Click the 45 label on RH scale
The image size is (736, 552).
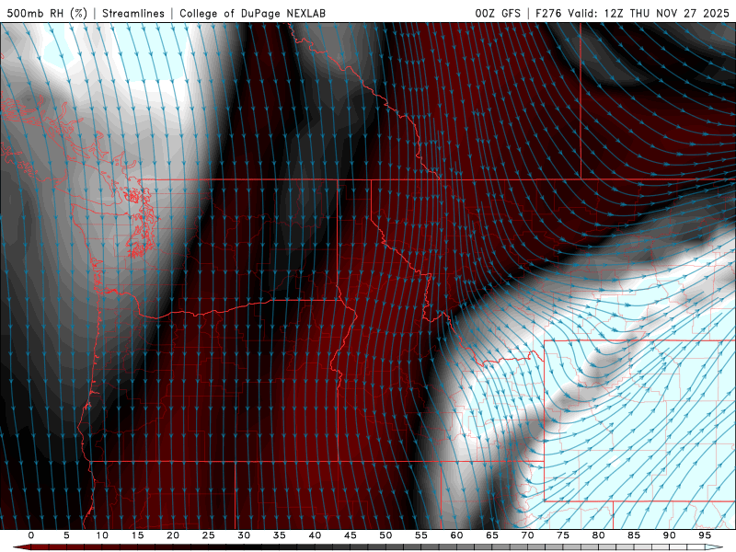[x=351, y=535]
